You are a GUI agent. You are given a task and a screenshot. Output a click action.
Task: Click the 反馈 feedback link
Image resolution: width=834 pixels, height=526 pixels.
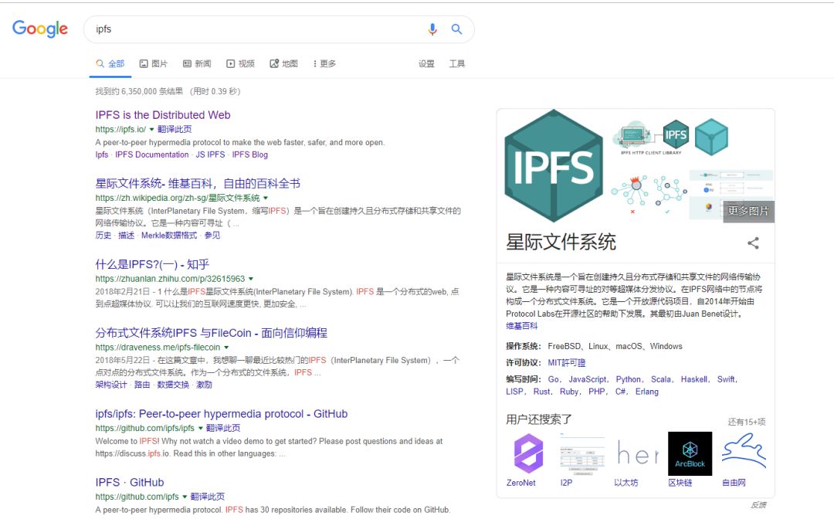tap(758, 504)
